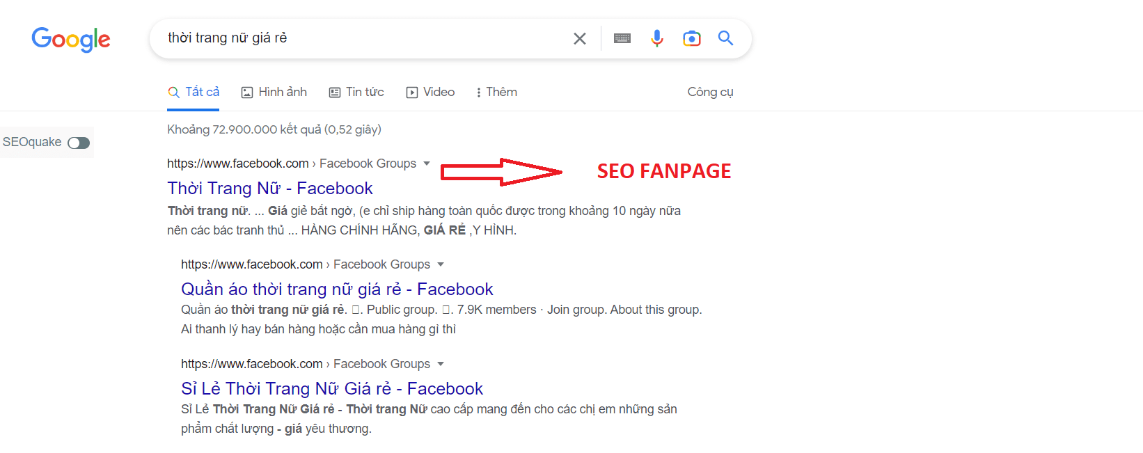
Task: Click in the search input field
Action: point(362,38)
